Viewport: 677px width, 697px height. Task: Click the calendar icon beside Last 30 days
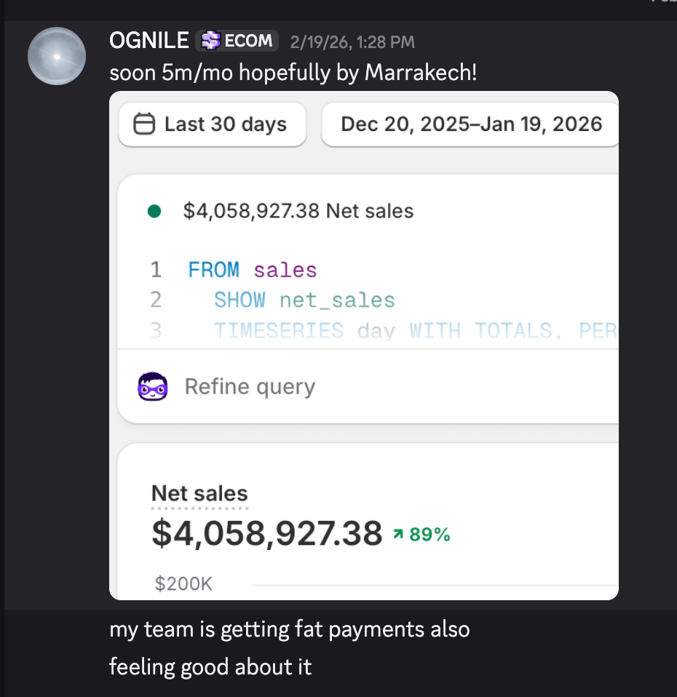click(144, 124)
